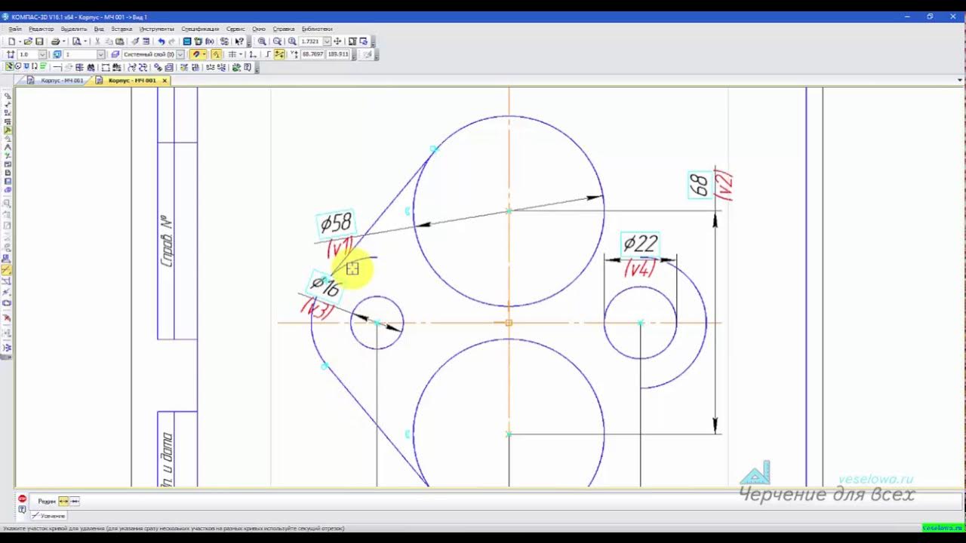Select the keep-section mode button
This screenshot has height=543, width=966.
75,501
